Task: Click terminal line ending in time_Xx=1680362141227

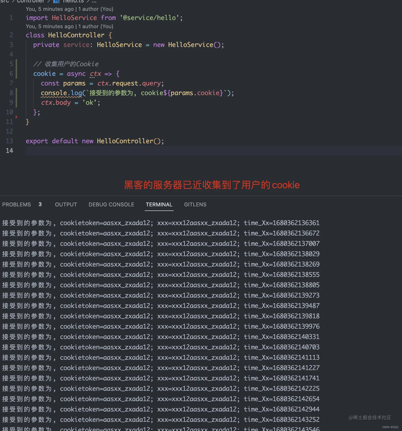Action: point(161,368)
